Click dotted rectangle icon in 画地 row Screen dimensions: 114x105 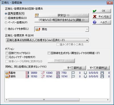73,73
